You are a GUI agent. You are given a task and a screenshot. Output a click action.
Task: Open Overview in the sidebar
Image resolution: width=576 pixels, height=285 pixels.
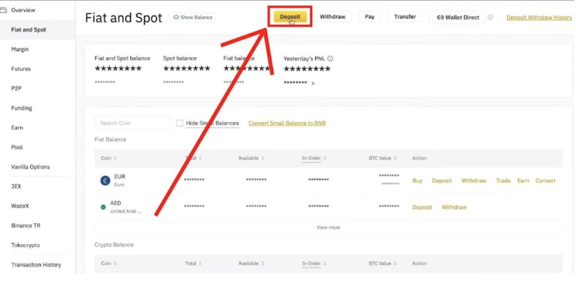click(x=23, y=10)
